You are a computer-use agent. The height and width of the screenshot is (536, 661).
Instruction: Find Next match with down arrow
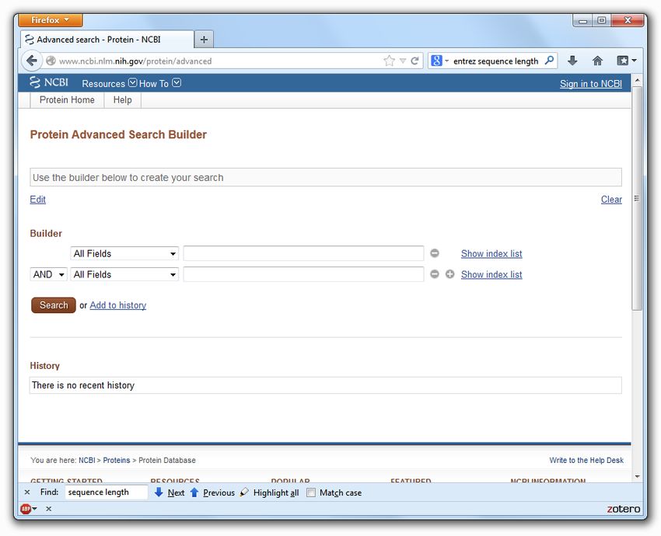pos(170,492)
